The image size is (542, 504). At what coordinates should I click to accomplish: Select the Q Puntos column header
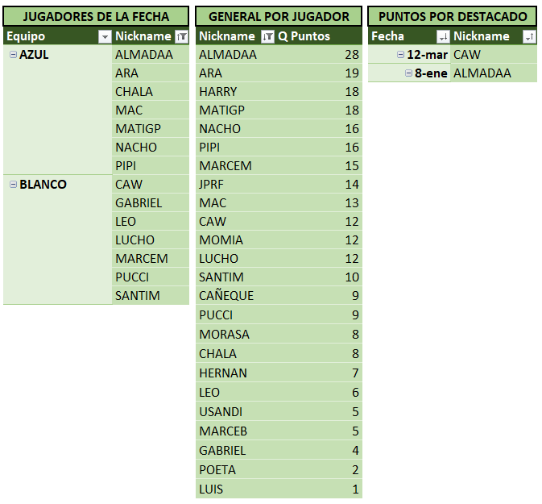[304, 36]
